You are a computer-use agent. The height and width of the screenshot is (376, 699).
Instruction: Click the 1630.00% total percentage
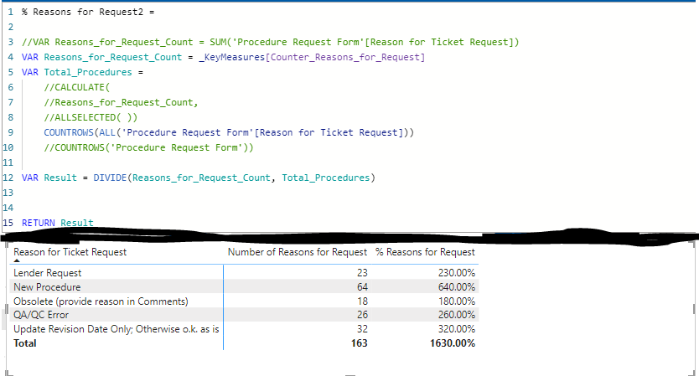coord(453,343)
